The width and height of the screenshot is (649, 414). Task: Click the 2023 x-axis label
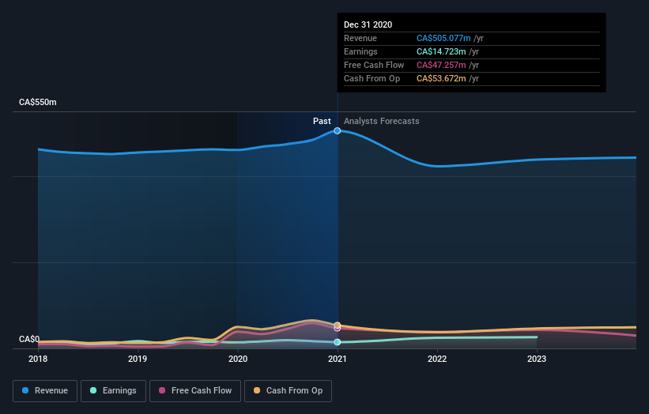pos(537,359)
